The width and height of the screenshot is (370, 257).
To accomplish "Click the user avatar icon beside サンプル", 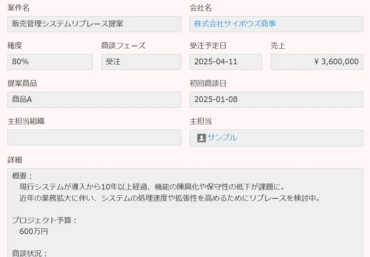I will point(201,138).
